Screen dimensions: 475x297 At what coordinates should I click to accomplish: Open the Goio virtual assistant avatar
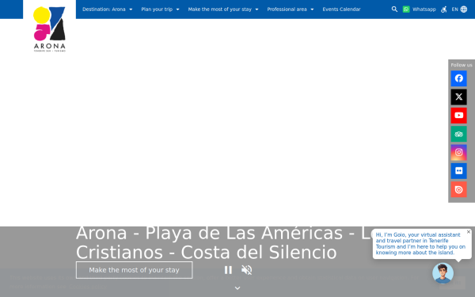pyautogui.click(x=443, y=273)
